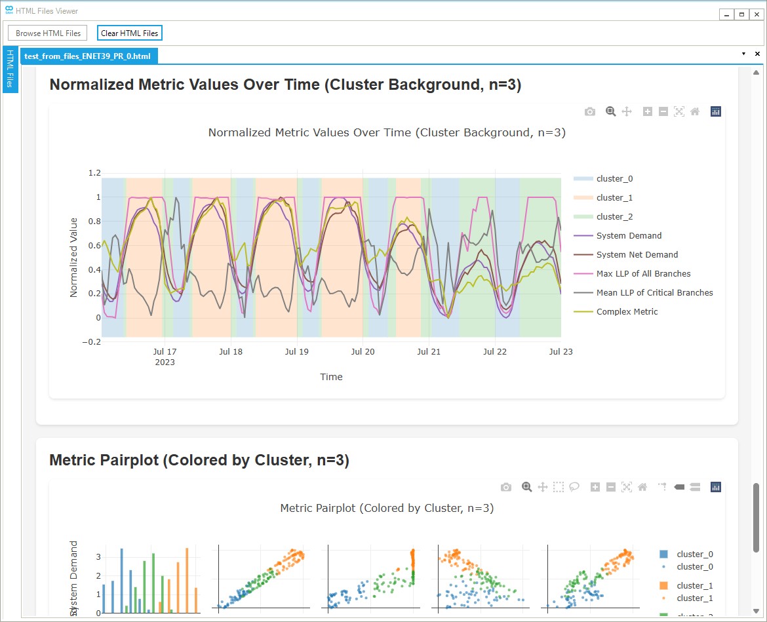This screenshot has width=767, height=622.
Task: Toggle spike lines in pairplot toolbar
Action: tap(662, 487)
